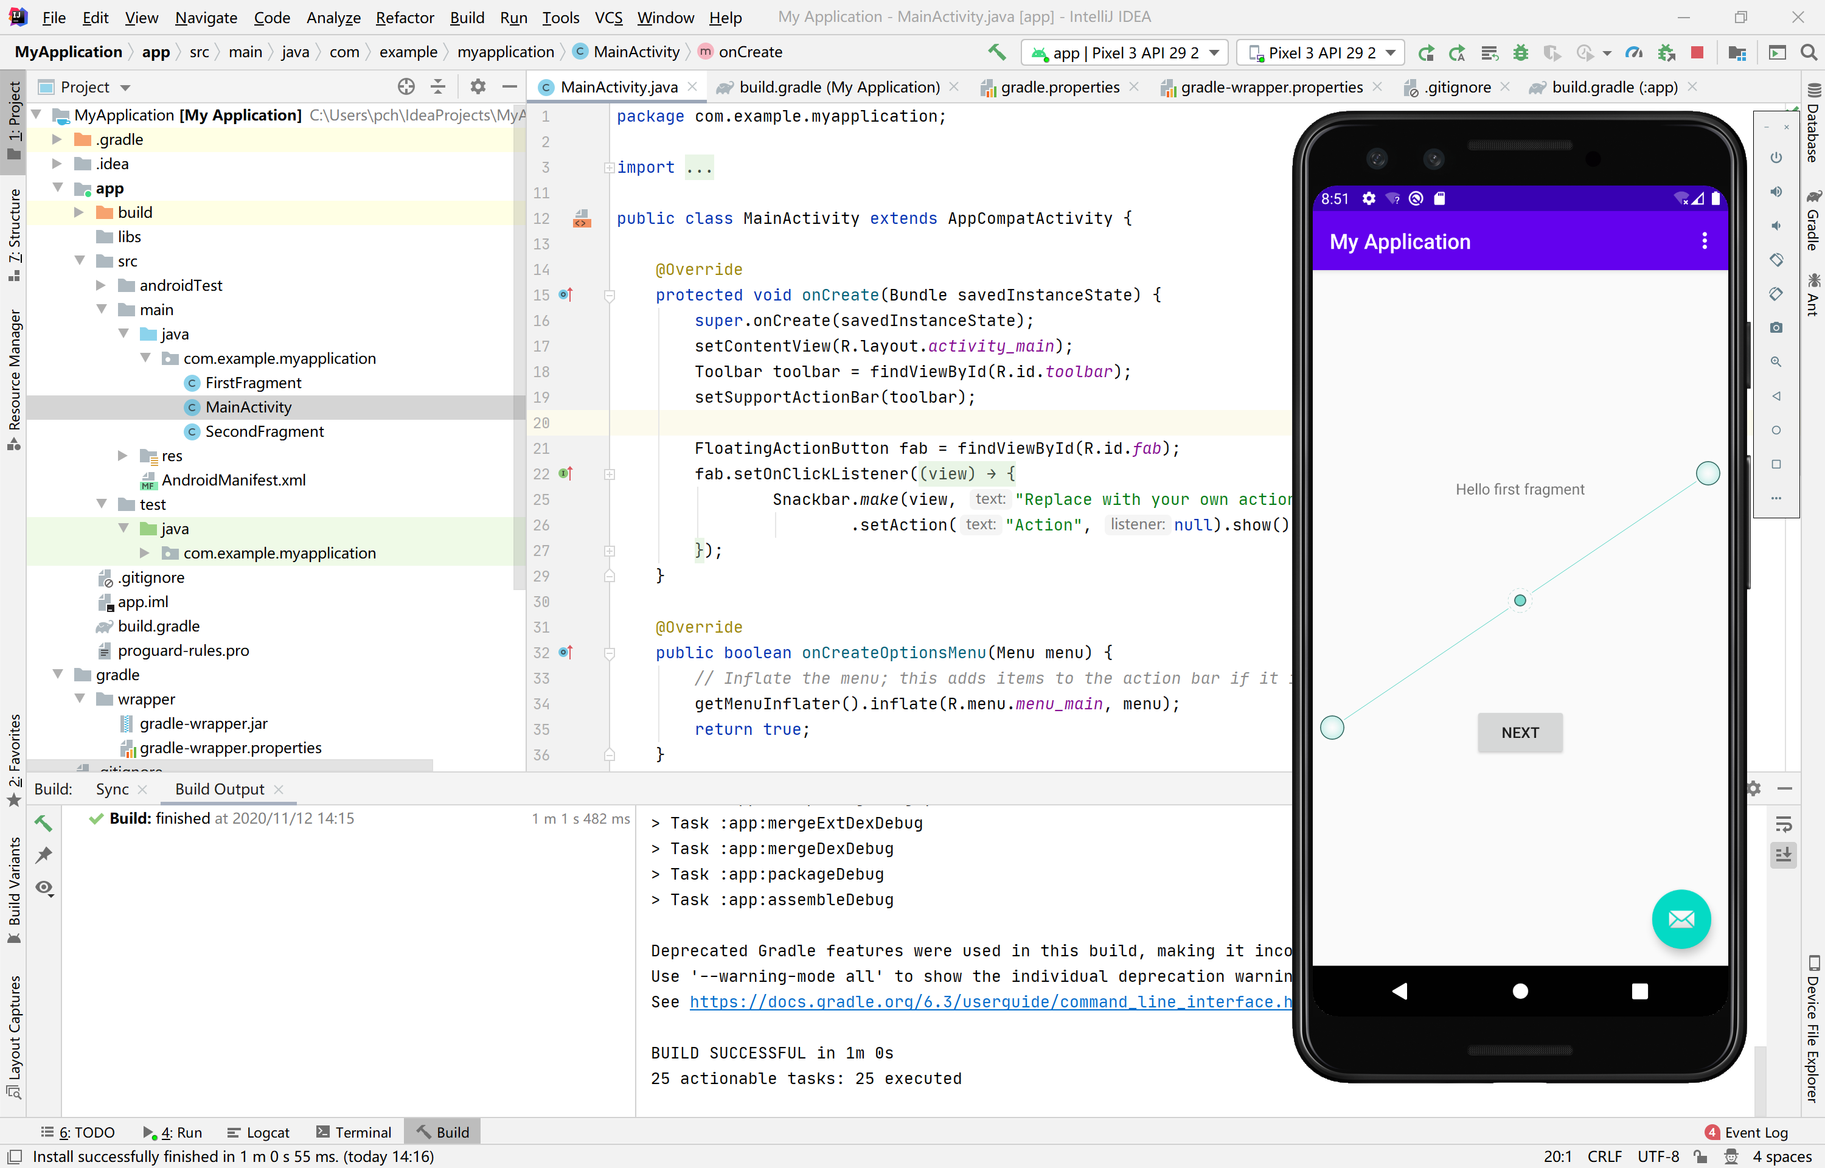Open the app run configuration dropdown
1825x1168 pixels.
(1125, 52)
